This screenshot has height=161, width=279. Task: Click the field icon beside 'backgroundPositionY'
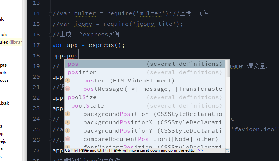[x=68, y=130]
